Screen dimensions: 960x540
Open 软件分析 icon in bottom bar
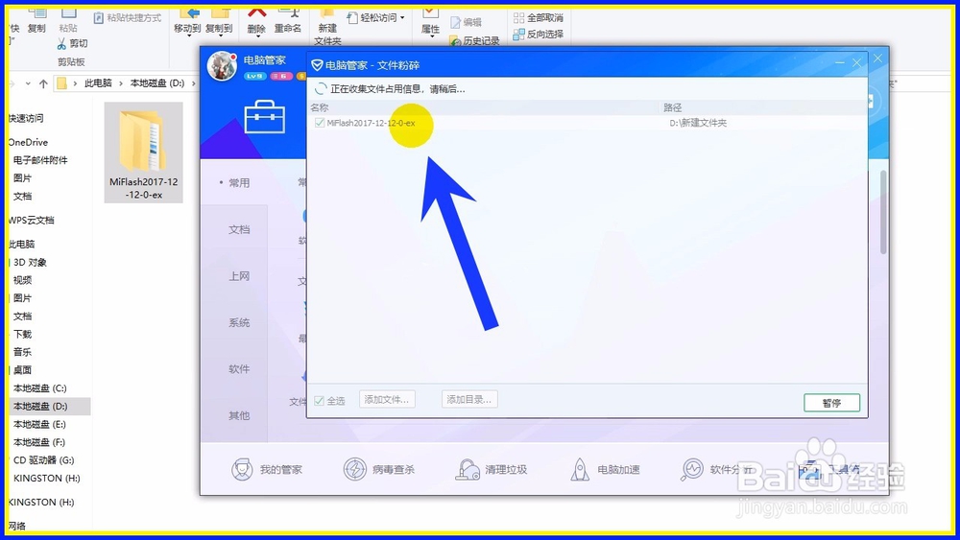tap(692, 469)
